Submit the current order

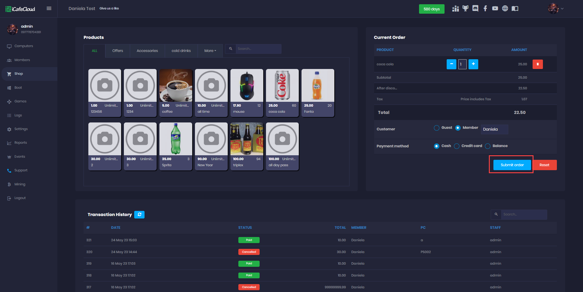coord(512,165)
